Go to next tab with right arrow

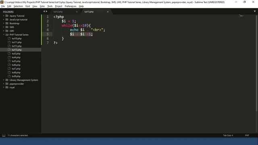coord(47,11)
